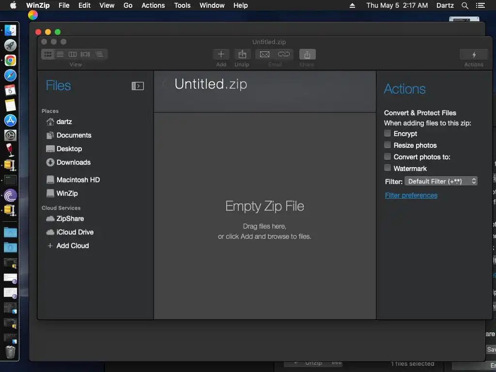Open the Edit menu
The height and width of the screenshot is (372, 496).
point(84,5)
